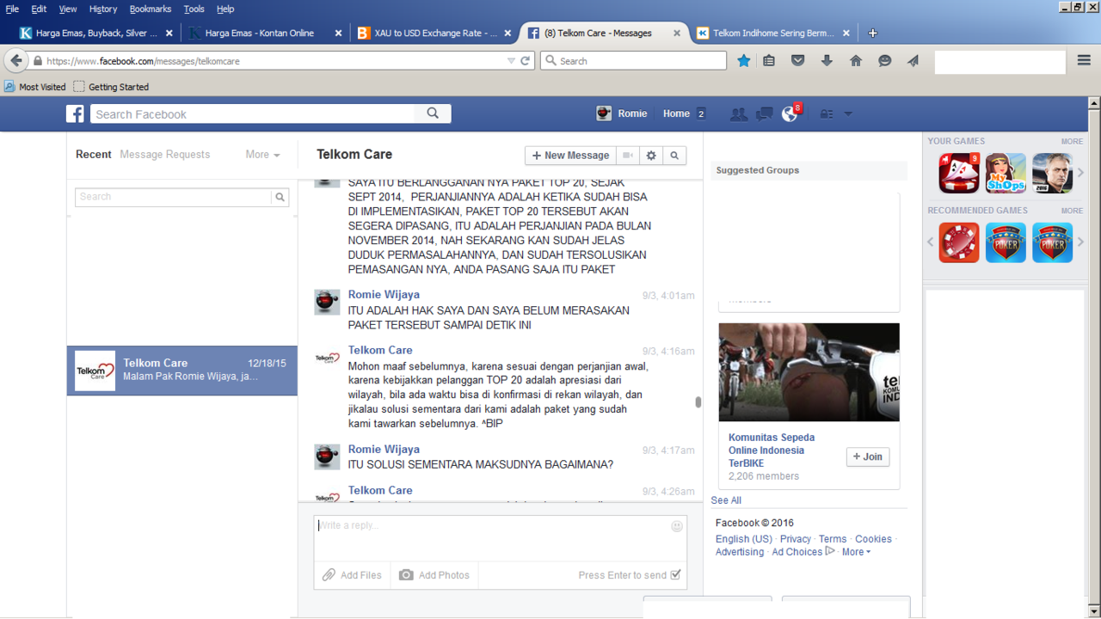
Task: Click Add Files paperclip button
Action: pyautogui.click(x=352, y=575)
